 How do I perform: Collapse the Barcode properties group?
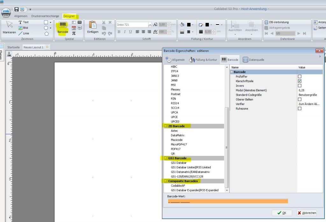click(231, 72)
